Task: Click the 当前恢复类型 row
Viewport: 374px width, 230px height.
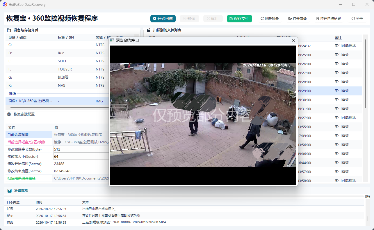Action: 57,135
